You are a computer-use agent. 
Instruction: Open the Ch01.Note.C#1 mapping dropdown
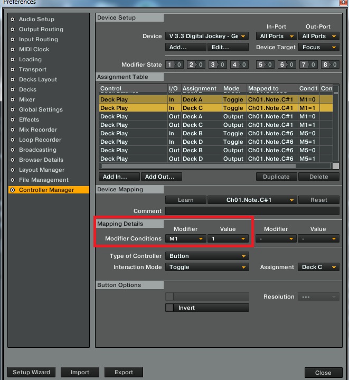click(252, 200)
